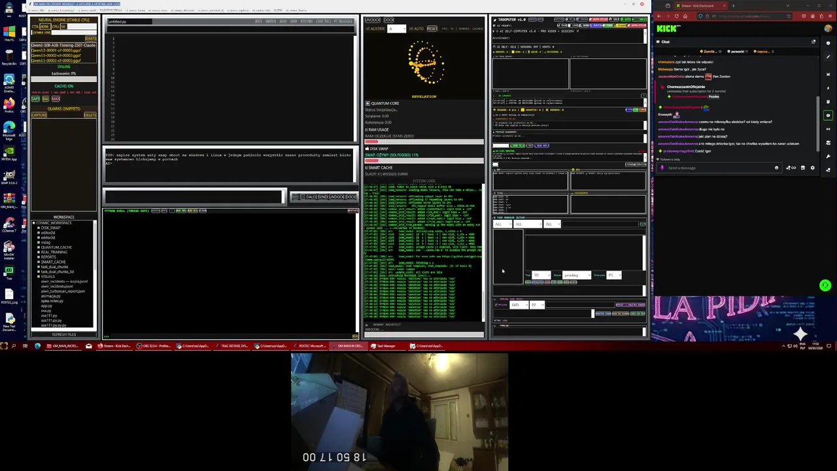Click the lightning bolt icon in Kick sidebar
Viewport: 837px width, 471px height.
(828, 88)
